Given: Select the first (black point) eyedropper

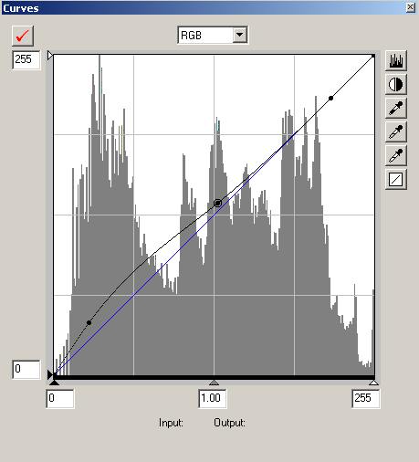Looking at the screenshot, I should click(395, 108).
